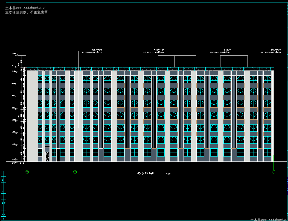Image resolution: width=288 pixels, height=221 pixels.
Task: Pick the green axis bubble under the building's left corner
Action: pyautogui.click(x=27, y=172)
